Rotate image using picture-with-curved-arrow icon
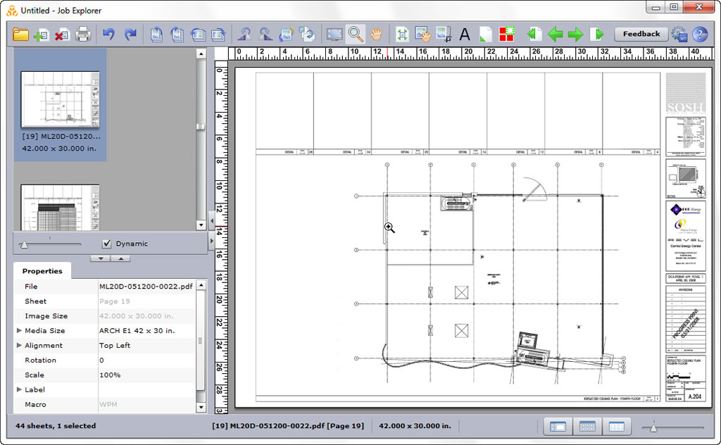 point(286,35)
